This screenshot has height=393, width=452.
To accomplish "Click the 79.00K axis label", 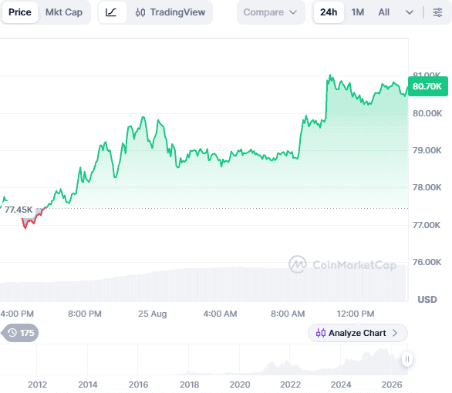I will (427, 150).
